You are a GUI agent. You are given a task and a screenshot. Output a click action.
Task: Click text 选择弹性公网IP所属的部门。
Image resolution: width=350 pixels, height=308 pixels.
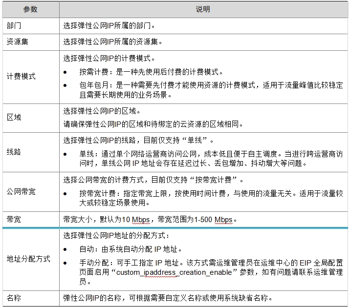[x=109, y=26]
